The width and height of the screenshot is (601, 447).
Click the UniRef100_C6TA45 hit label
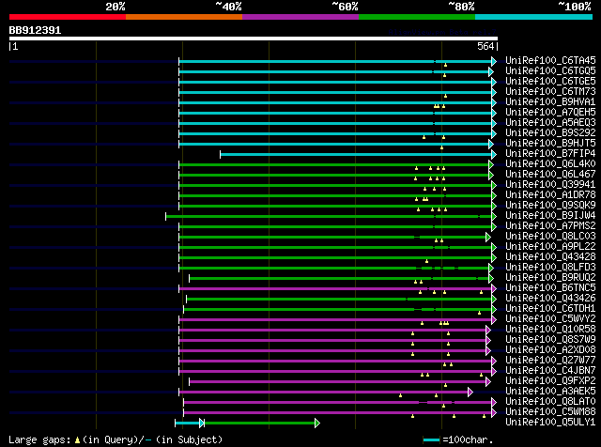pyautogui.click(x=550, y=61)
